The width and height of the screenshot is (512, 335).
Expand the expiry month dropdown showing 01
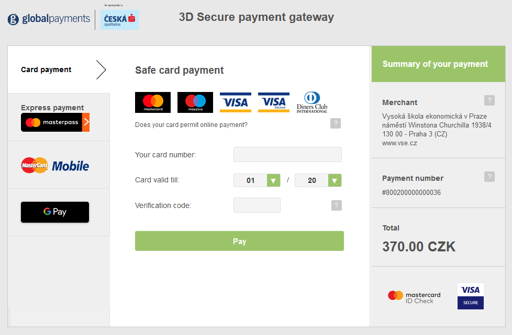click(257, 180)
